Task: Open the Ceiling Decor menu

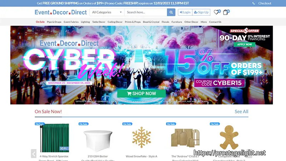Action: [115, 22]
